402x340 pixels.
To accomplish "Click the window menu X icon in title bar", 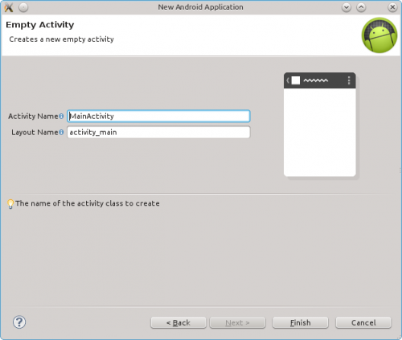I will point(9,7).
